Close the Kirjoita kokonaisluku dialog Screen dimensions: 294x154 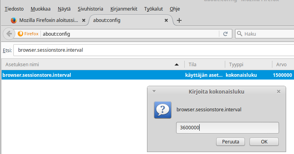point(279,91)
